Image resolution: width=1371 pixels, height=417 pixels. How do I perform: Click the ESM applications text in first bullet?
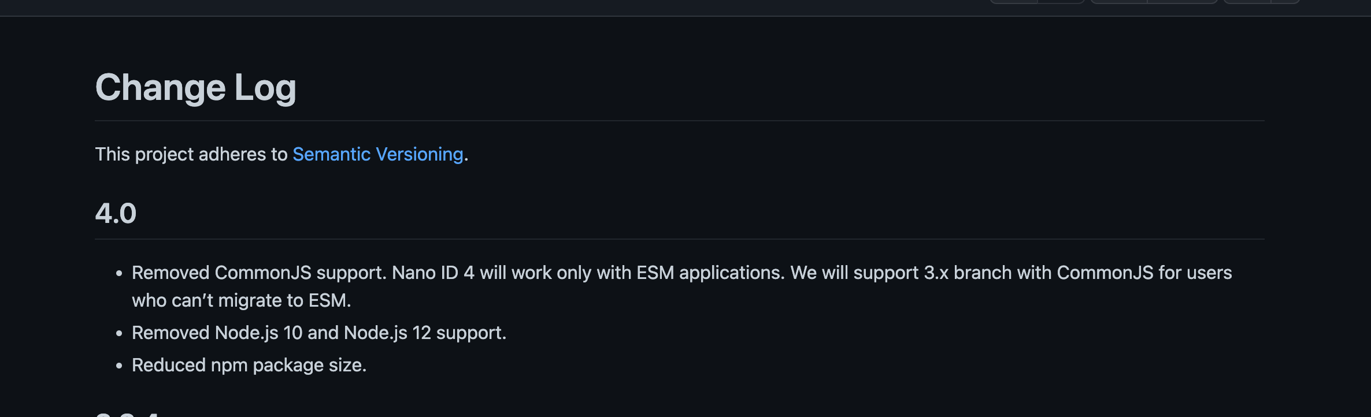click(x=710, y=273)
